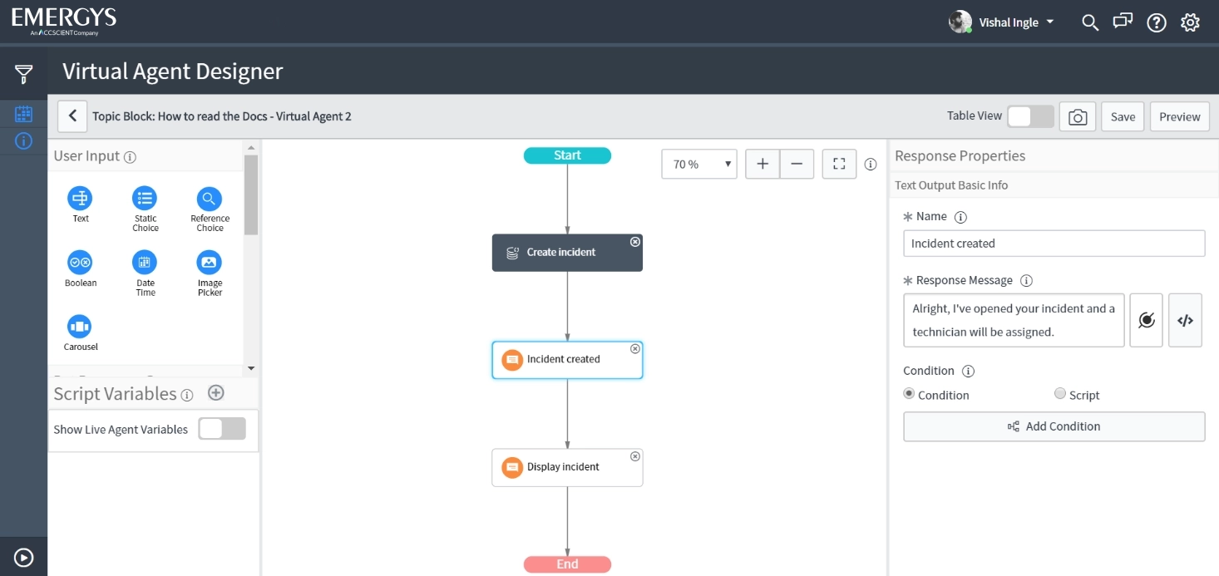Select the Image Picker input icon
The image size is (1219, 576).
click(210, 263)
